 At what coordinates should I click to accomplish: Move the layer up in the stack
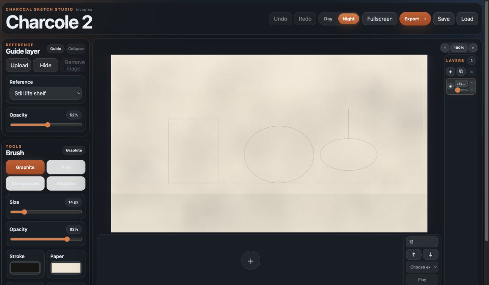[472, 83]
